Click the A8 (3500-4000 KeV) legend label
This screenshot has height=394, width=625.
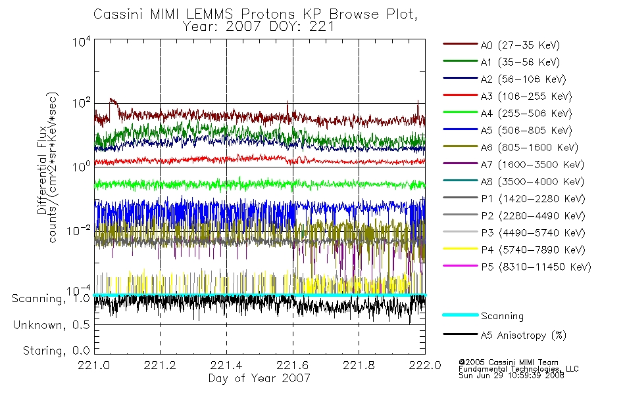pyautogui.click(x=532, y=182)
